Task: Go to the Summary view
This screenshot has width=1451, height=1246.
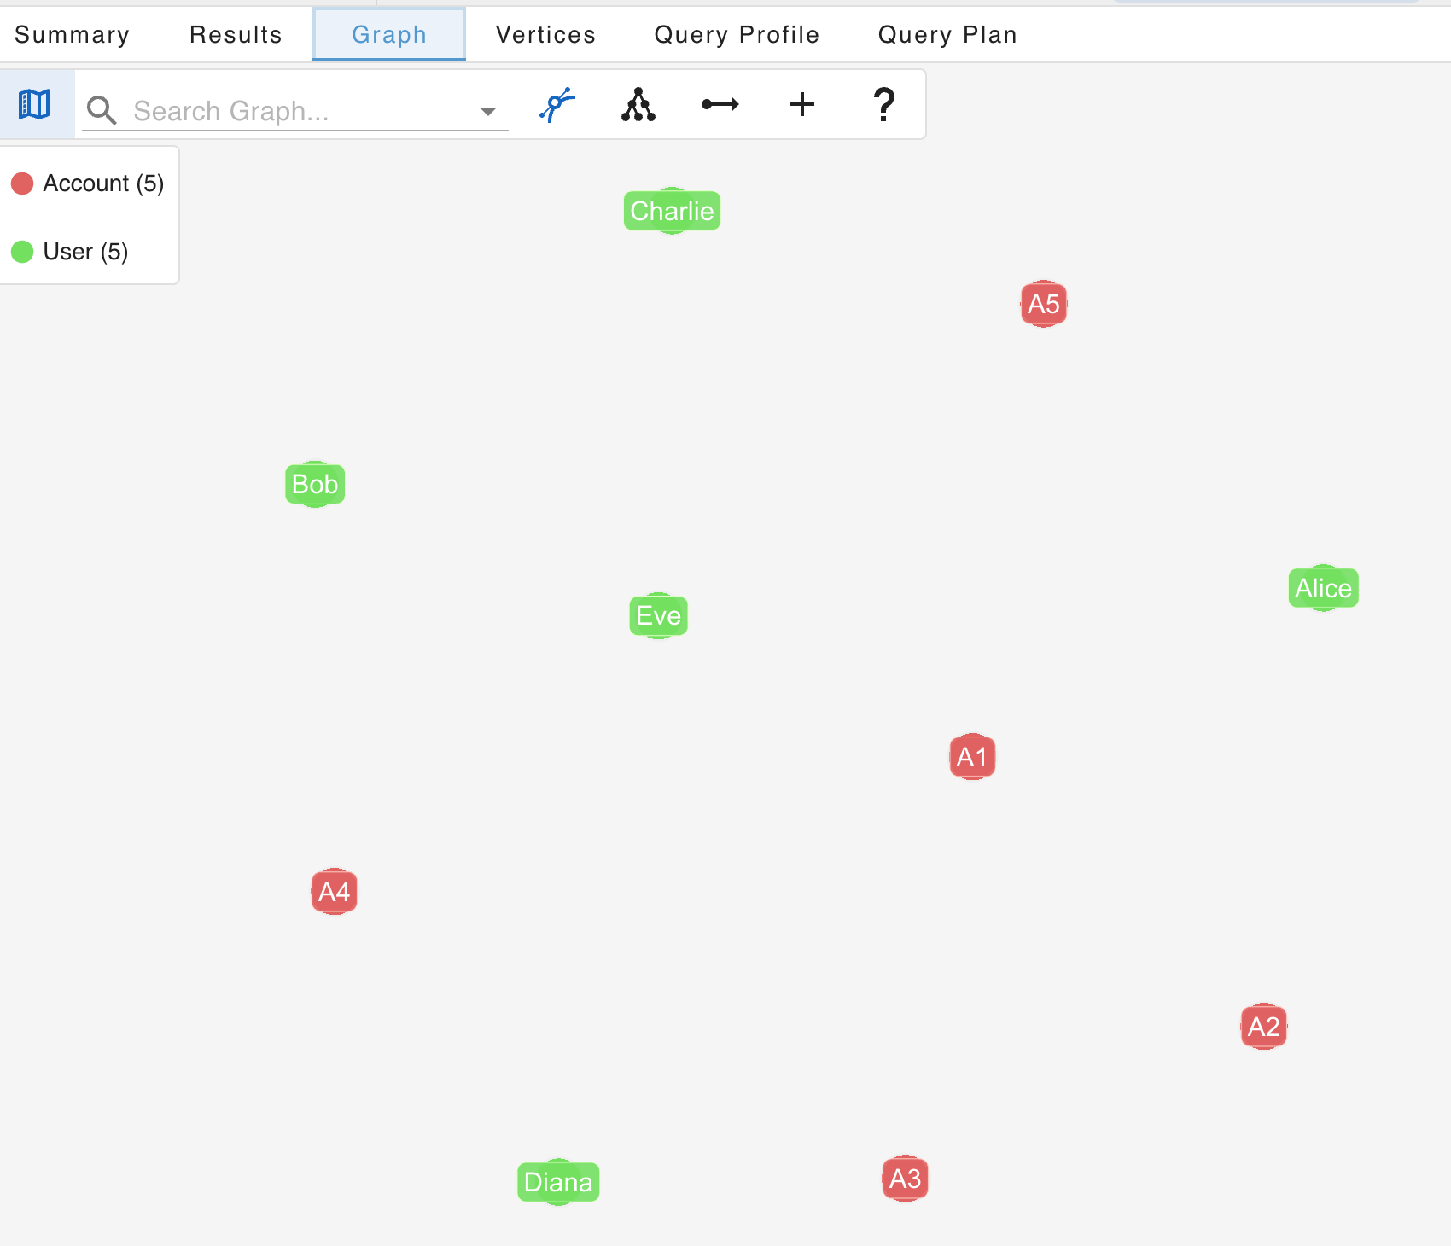Action: (x=72, y=34)
